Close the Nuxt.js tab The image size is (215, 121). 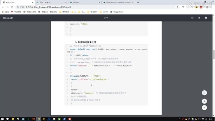coord(66,2)
